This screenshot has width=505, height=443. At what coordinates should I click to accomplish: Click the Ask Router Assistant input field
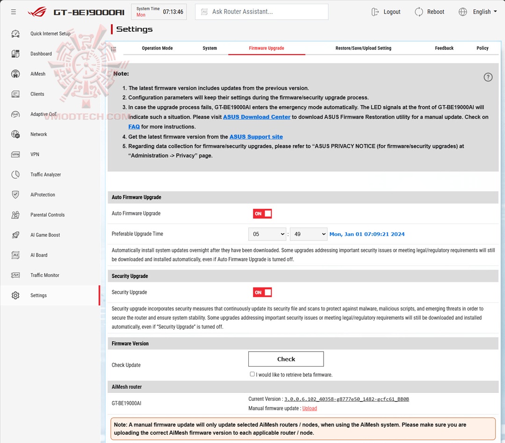tap(261, 12)
